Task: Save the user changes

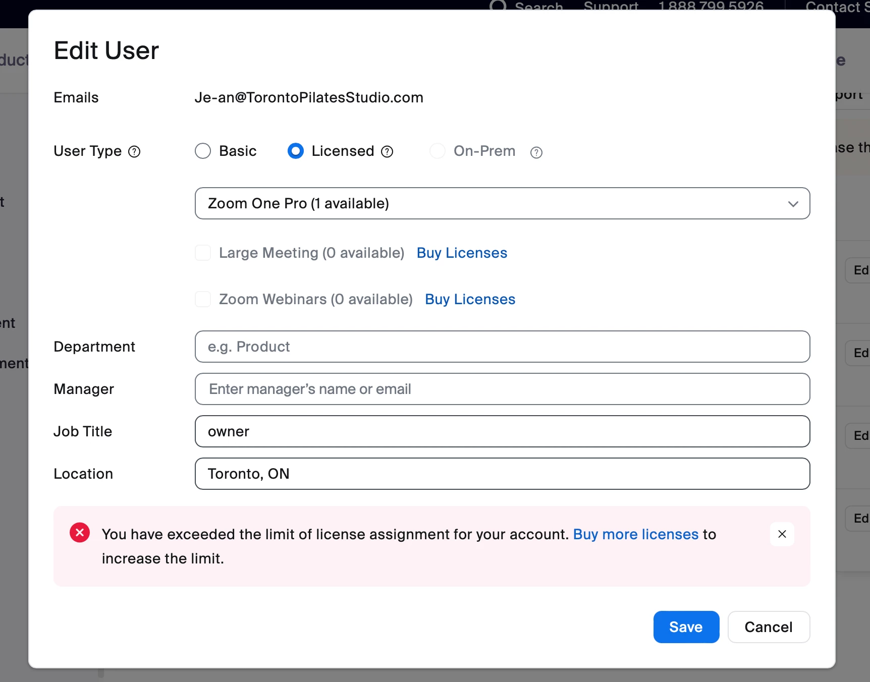Action: click(686, 627)
